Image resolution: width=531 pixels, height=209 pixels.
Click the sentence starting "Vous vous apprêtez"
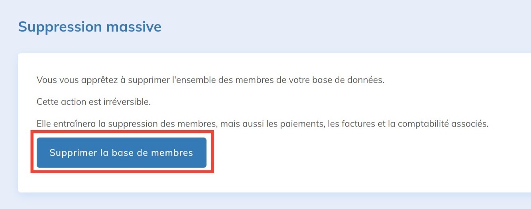point(210,80)
